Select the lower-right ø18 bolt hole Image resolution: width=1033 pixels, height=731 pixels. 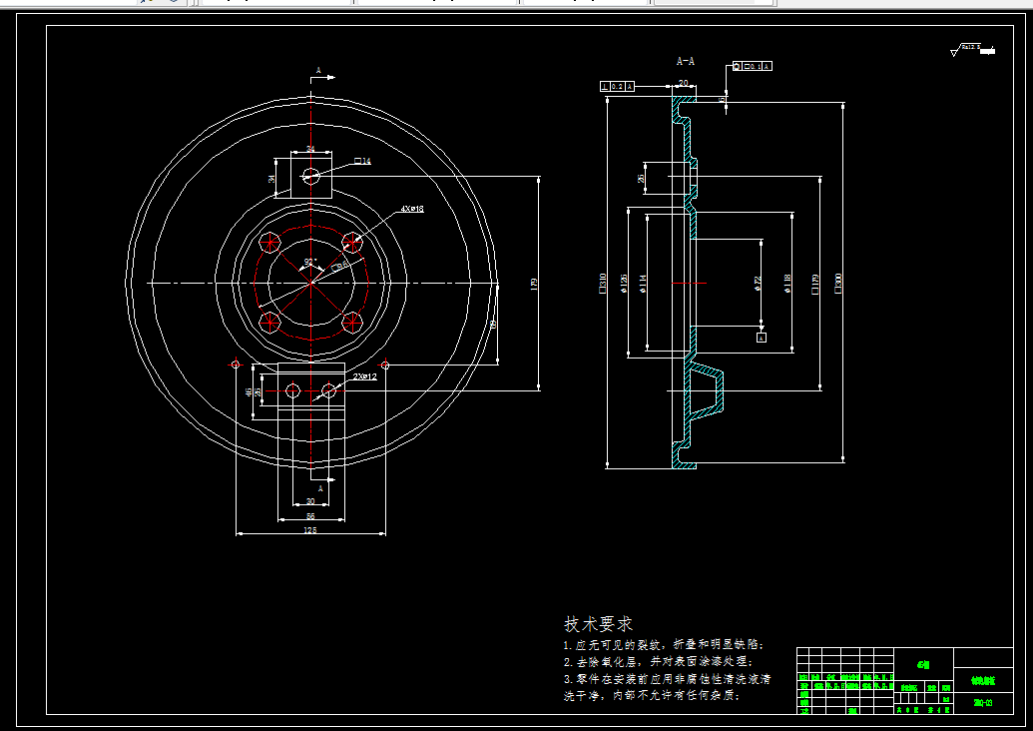[x=352, y=323]
